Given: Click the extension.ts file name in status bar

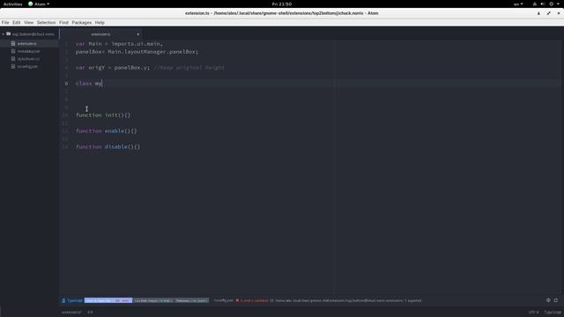Looking at the screenshot, I should 71,312.
